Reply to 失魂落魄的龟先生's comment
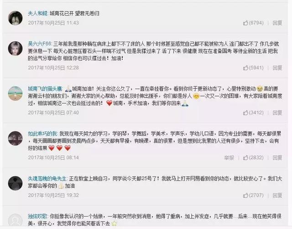Viewport: 292px width, 229px height. point(277,195)
